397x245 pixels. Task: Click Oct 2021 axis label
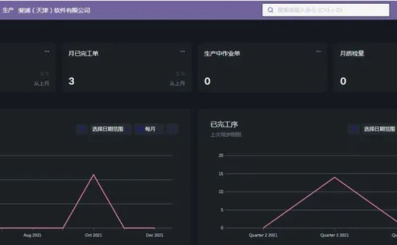93,235
